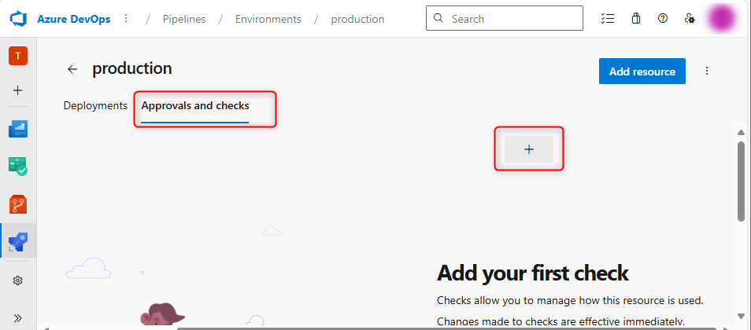
Task: Select the Approvals and checks tab
Action: coord(195,105)
